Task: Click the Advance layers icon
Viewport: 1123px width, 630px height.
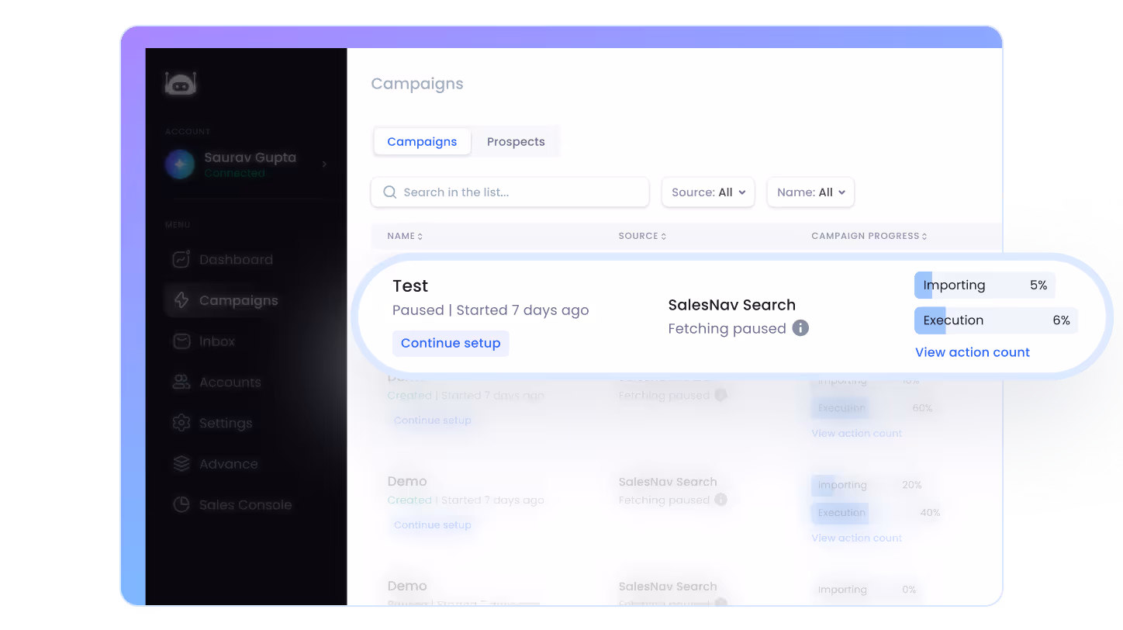Action: pyautogui.click(x=181, y=464)
